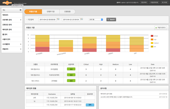
Task: Click the low legend swatch
Action: [152, 47]
